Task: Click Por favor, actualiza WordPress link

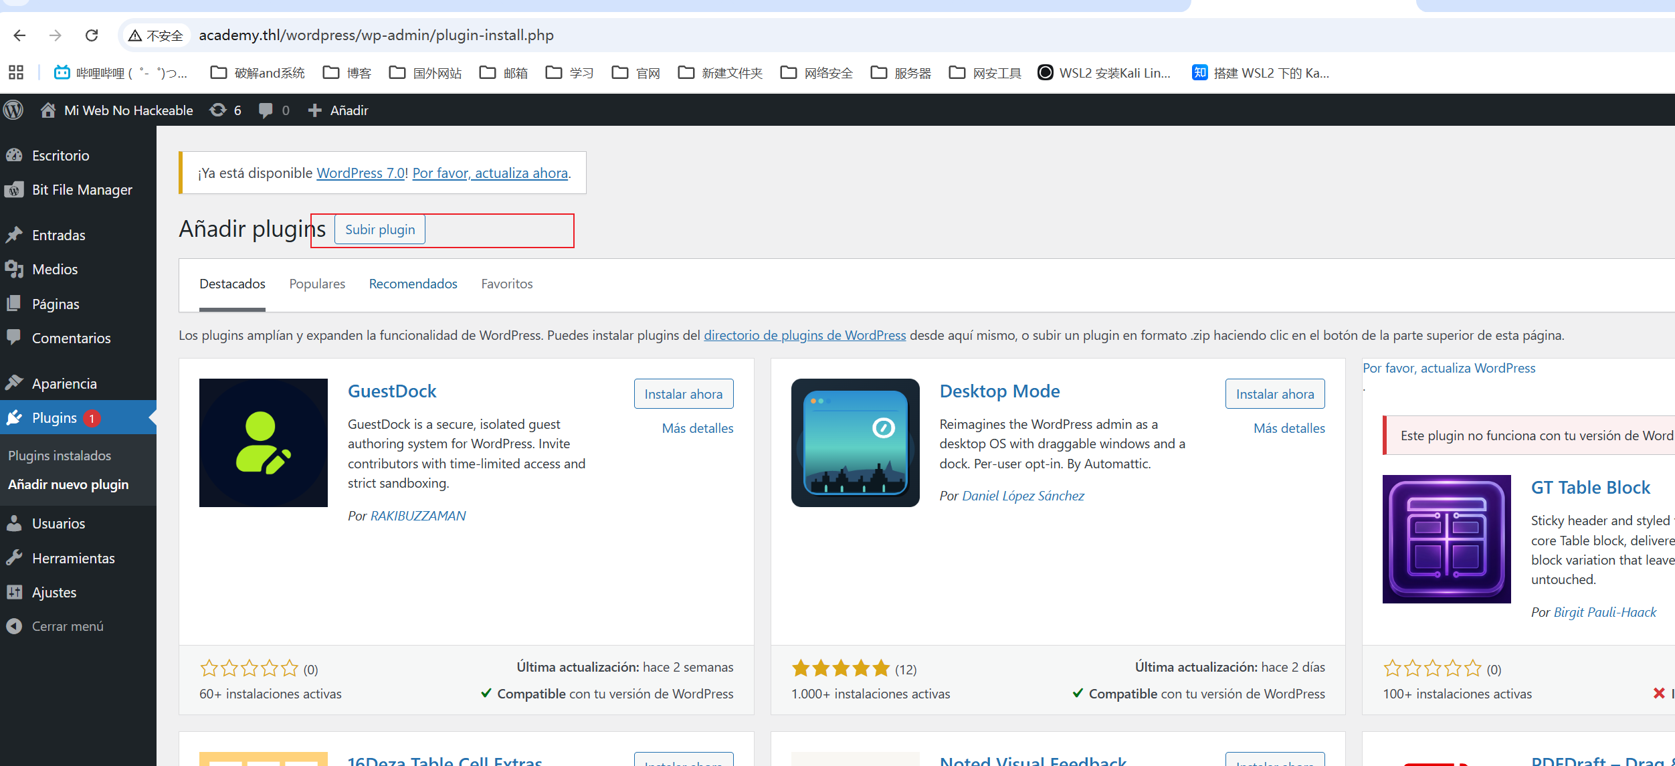Action: [1449, 368]
